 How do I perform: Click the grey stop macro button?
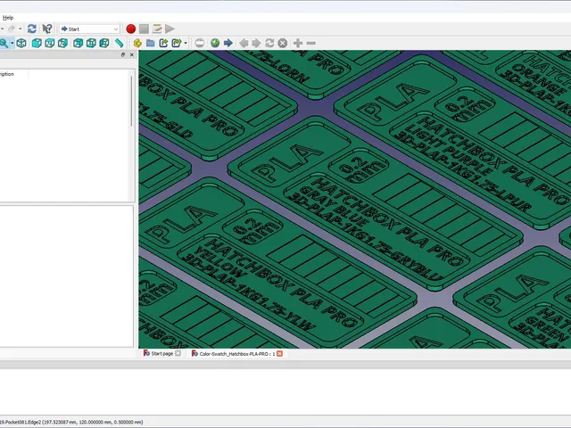[144, 29]
